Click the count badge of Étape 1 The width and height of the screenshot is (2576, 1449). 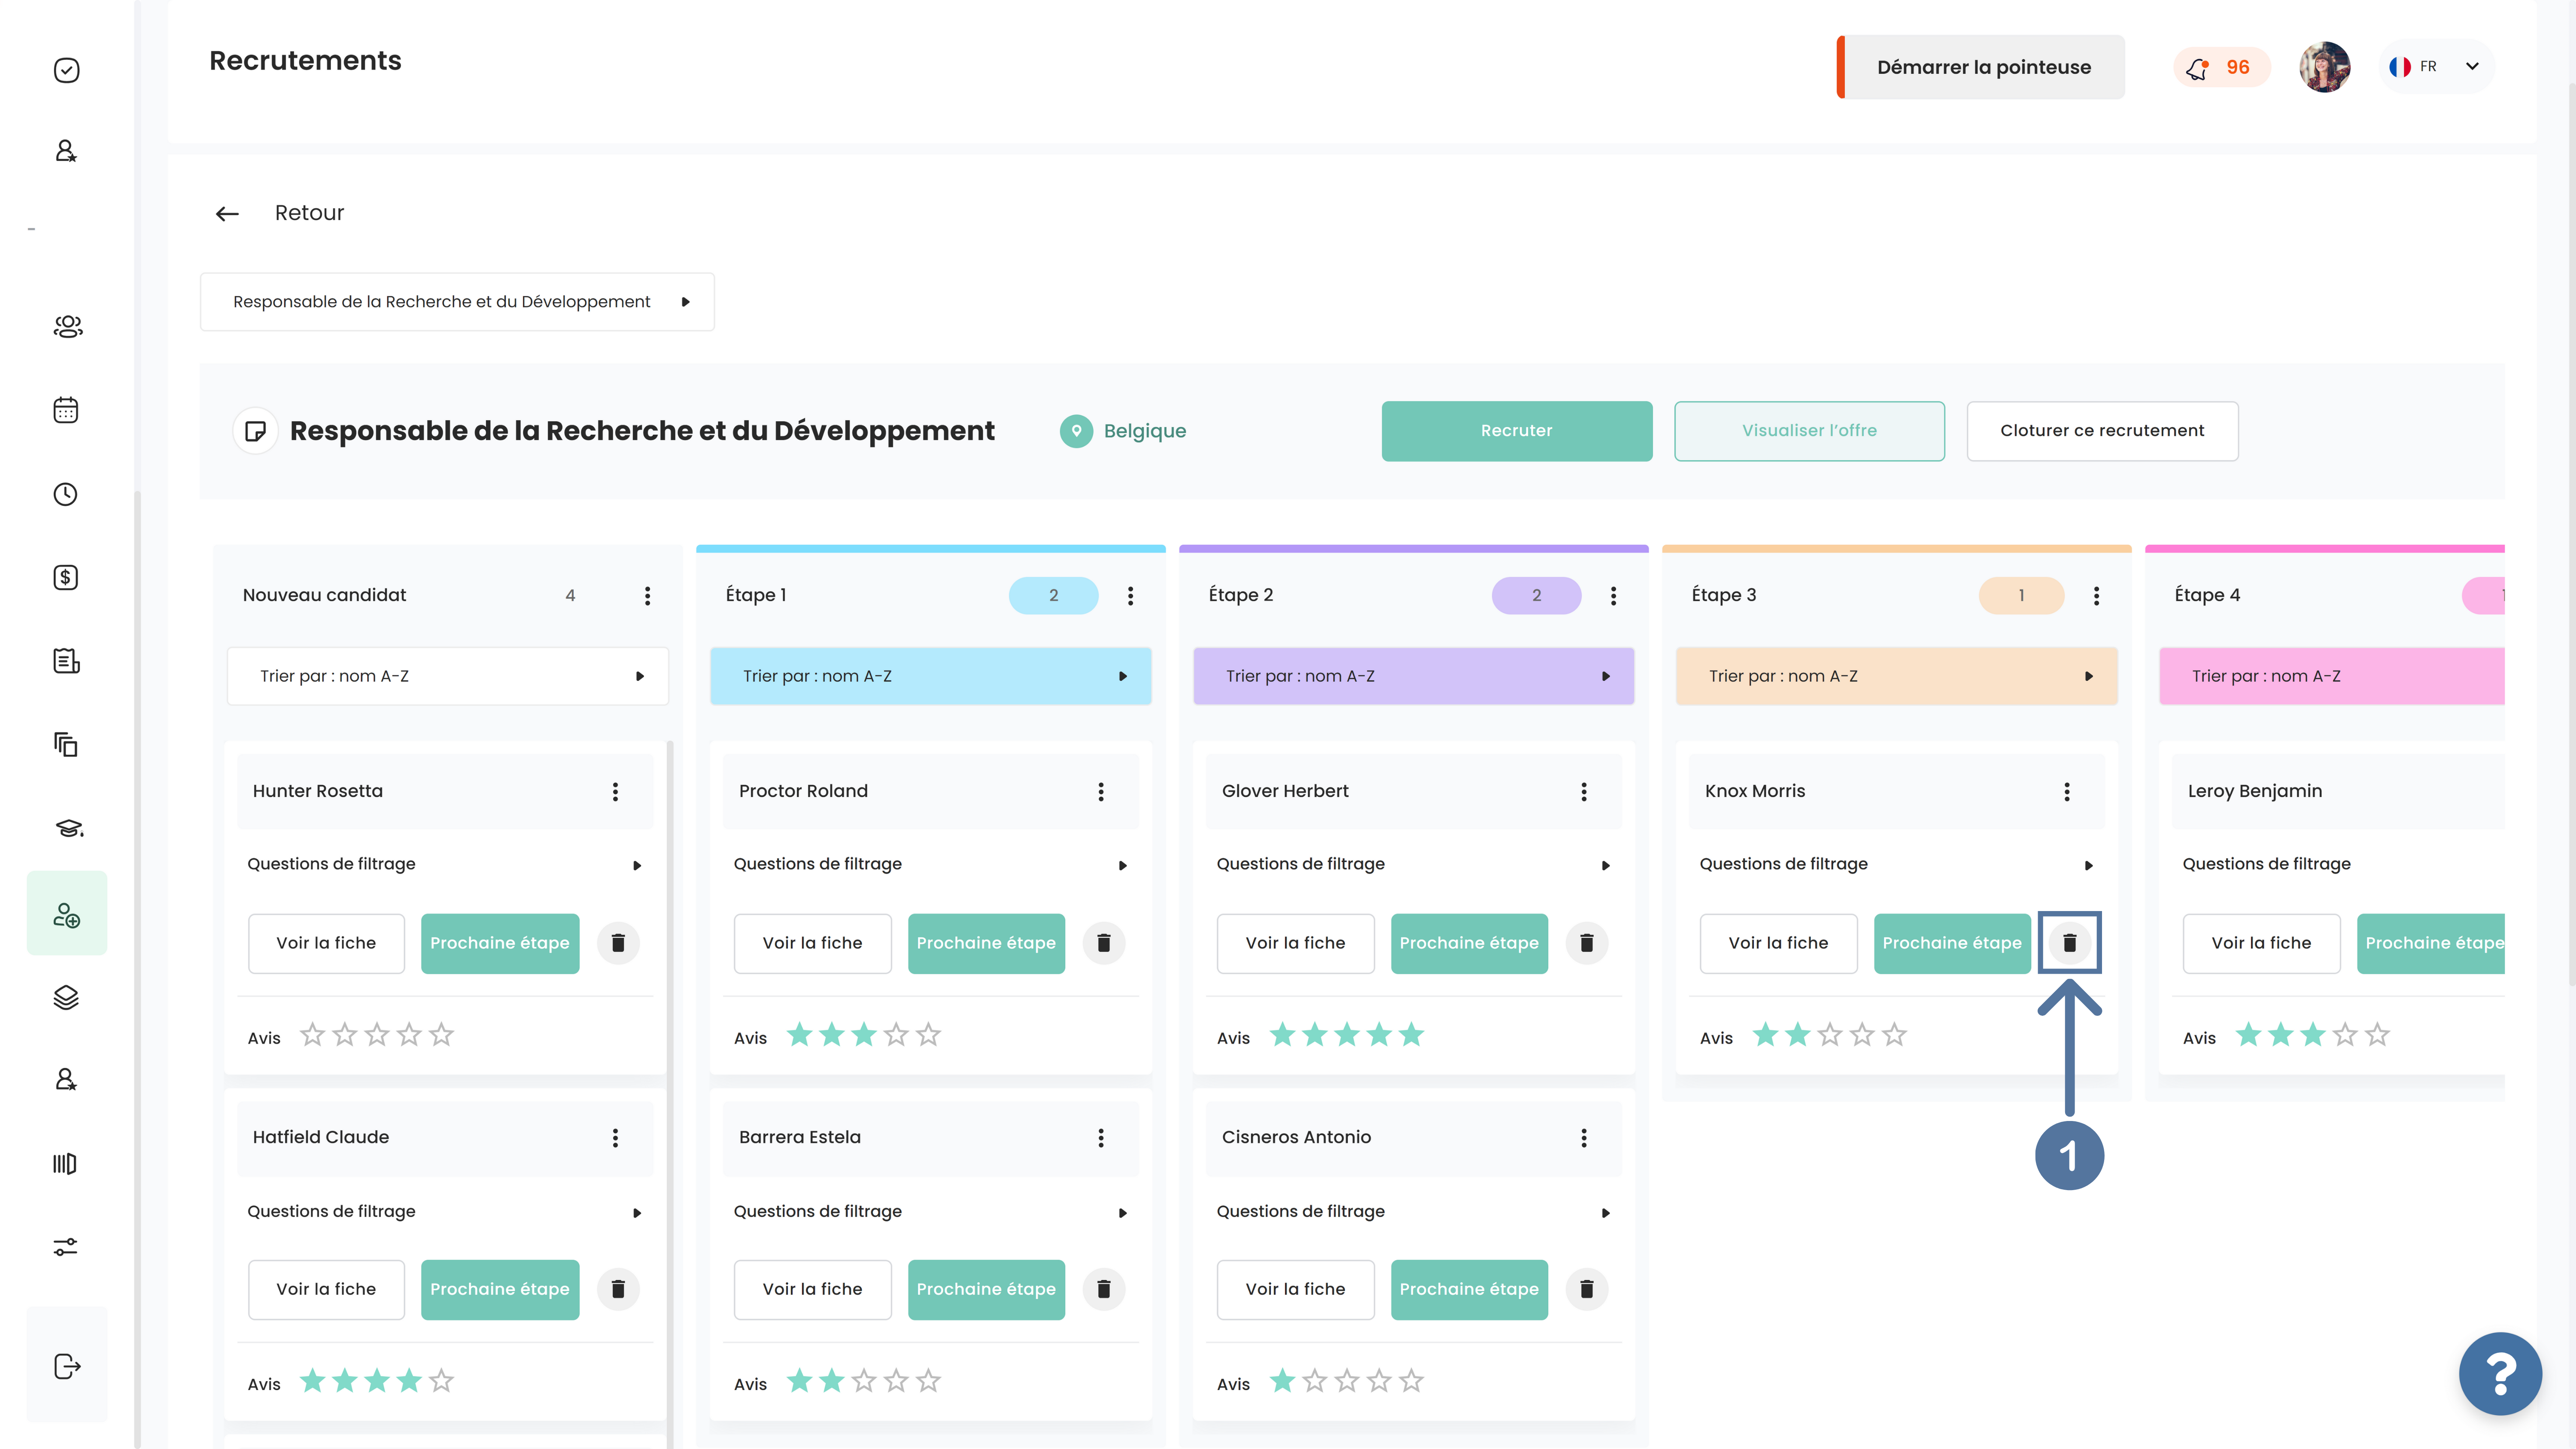pos(1053,596)
